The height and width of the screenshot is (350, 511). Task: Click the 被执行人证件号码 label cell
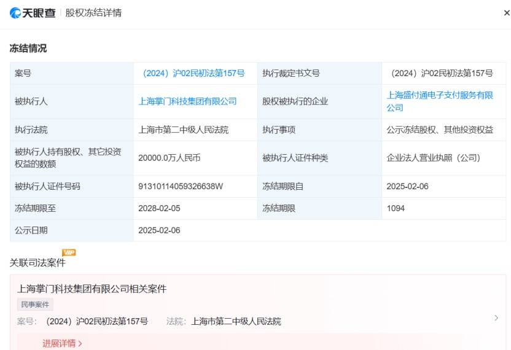[x=72, y=187]
